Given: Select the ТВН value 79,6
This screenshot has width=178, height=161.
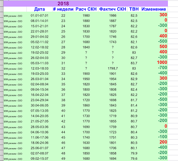Looking at the screenshot, I should tap(134, 159).
